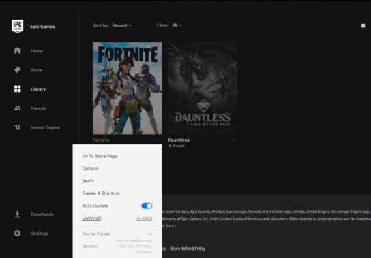This screenshot has height=258, width=371.
Task: Click the Dauntless cover thumbnail
Action: pyautogui.click(x=203, y=88)
